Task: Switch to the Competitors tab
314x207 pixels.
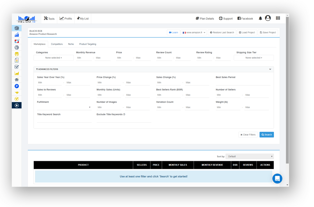Action: 57,44
